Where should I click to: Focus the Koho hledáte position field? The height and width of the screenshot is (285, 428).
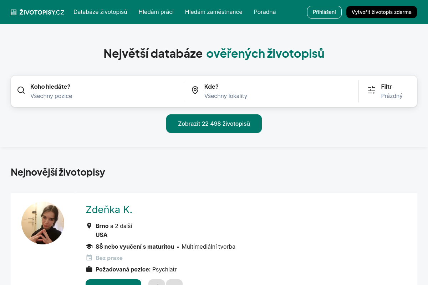click(x=98, y=91)
